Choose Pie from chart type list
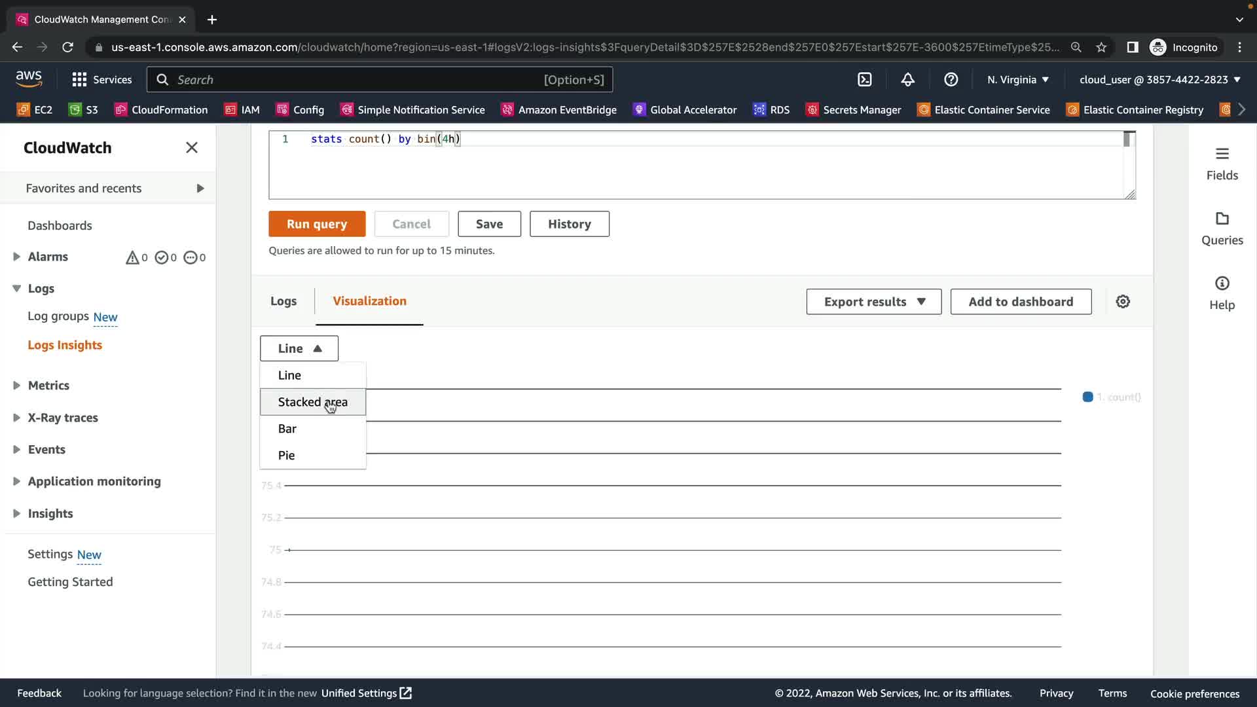Image resolution: width=1257 pixels, height=707 pixels. coord(286,456)
